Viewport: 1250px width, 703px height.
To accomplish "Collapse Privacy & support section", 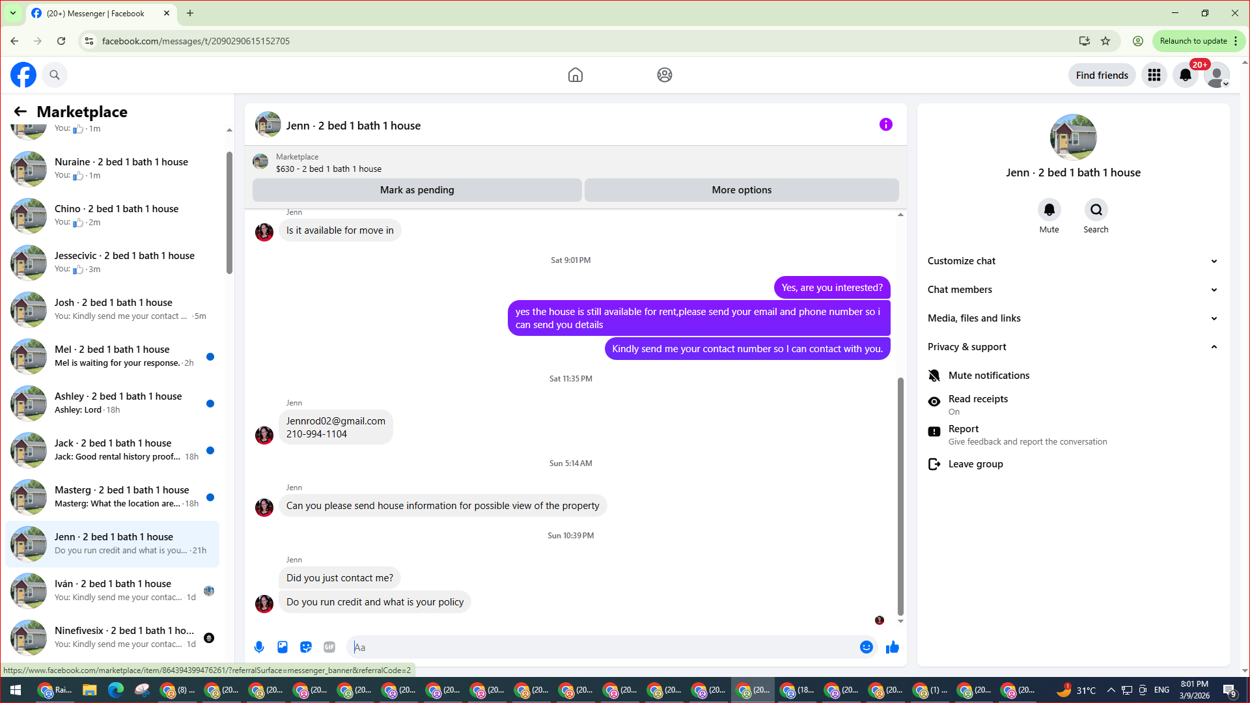I will click(1072, 347).
